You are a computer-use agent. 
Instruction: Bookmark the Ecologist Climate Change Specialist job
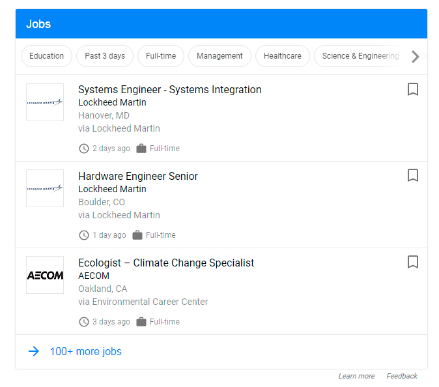click(412, 262)
